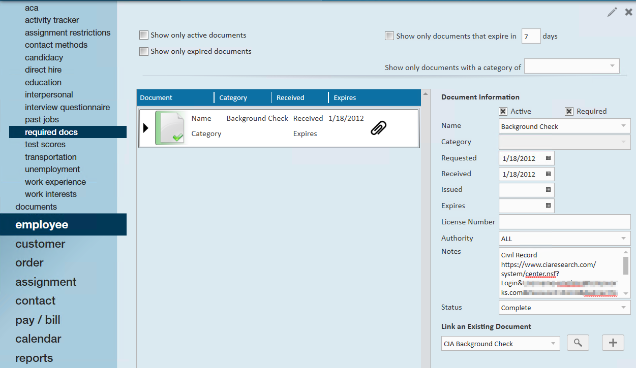The height and width of the screenshot is (368, 636).
Task: Open the Issued date calendar picker
Action: coord(548,190)
